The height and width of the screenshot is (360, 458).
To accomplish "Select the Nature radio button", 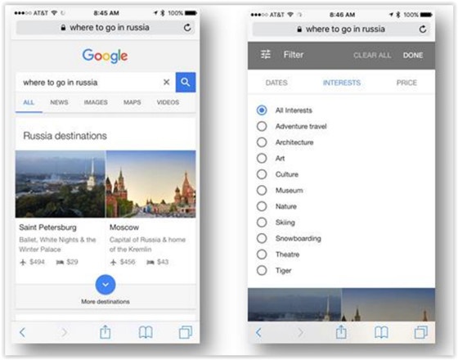I will click(x=262, y=206).
